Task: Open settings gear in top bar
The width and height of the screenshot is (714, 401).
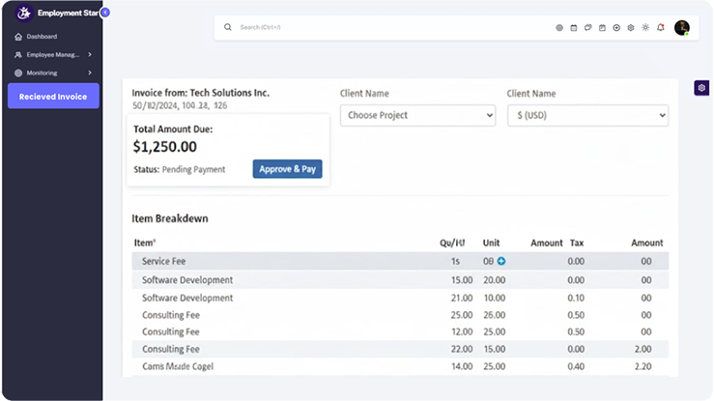Action: pos(631,28)
